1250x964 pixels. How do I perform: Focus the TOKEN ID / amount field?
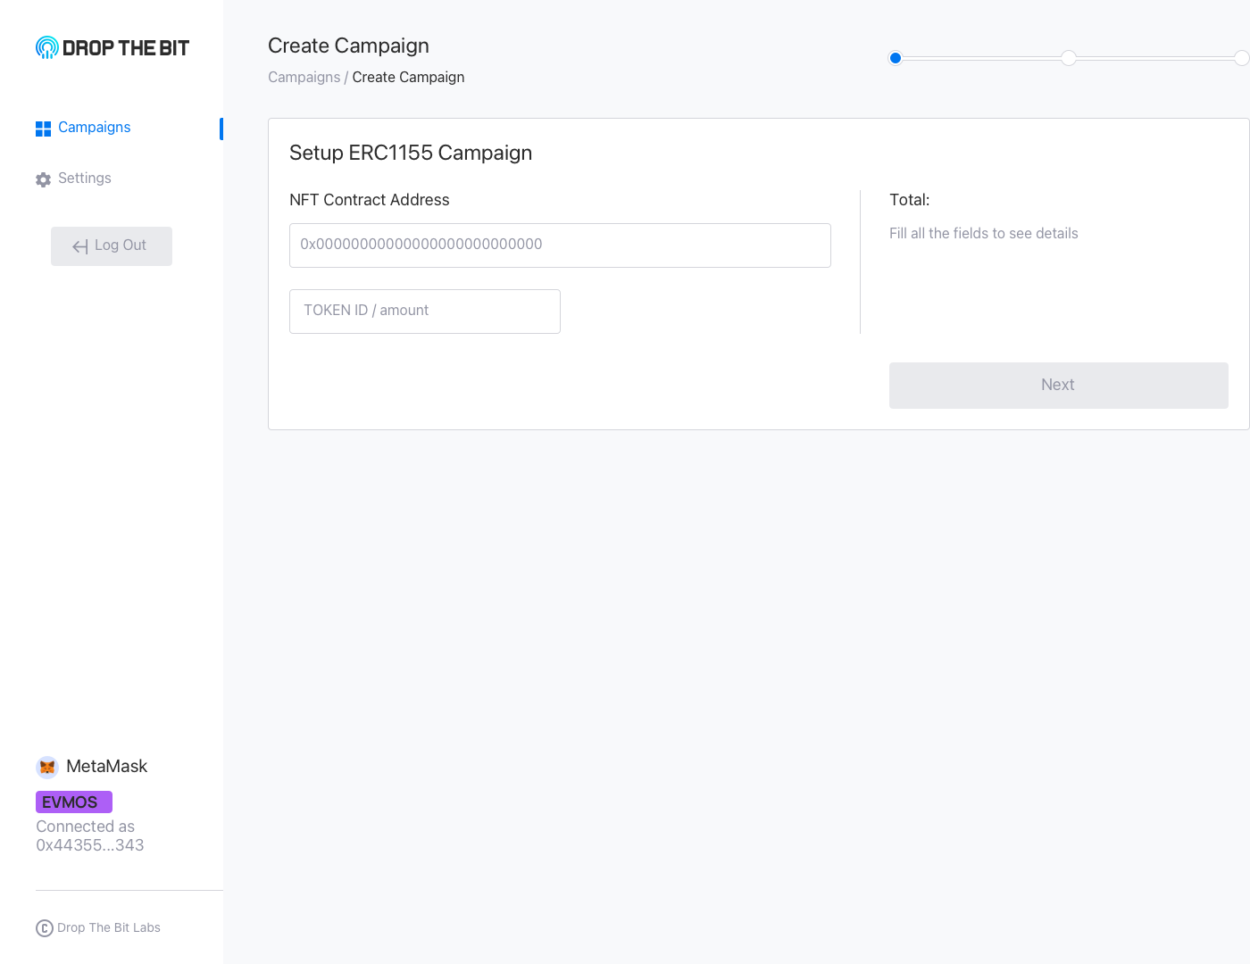425,312
